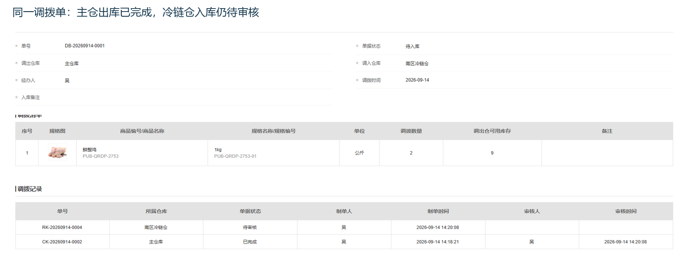Viewport: 686px width, 259px height.
Task: Click 主仓库 in the transfer records table
Action: [156, 242]
